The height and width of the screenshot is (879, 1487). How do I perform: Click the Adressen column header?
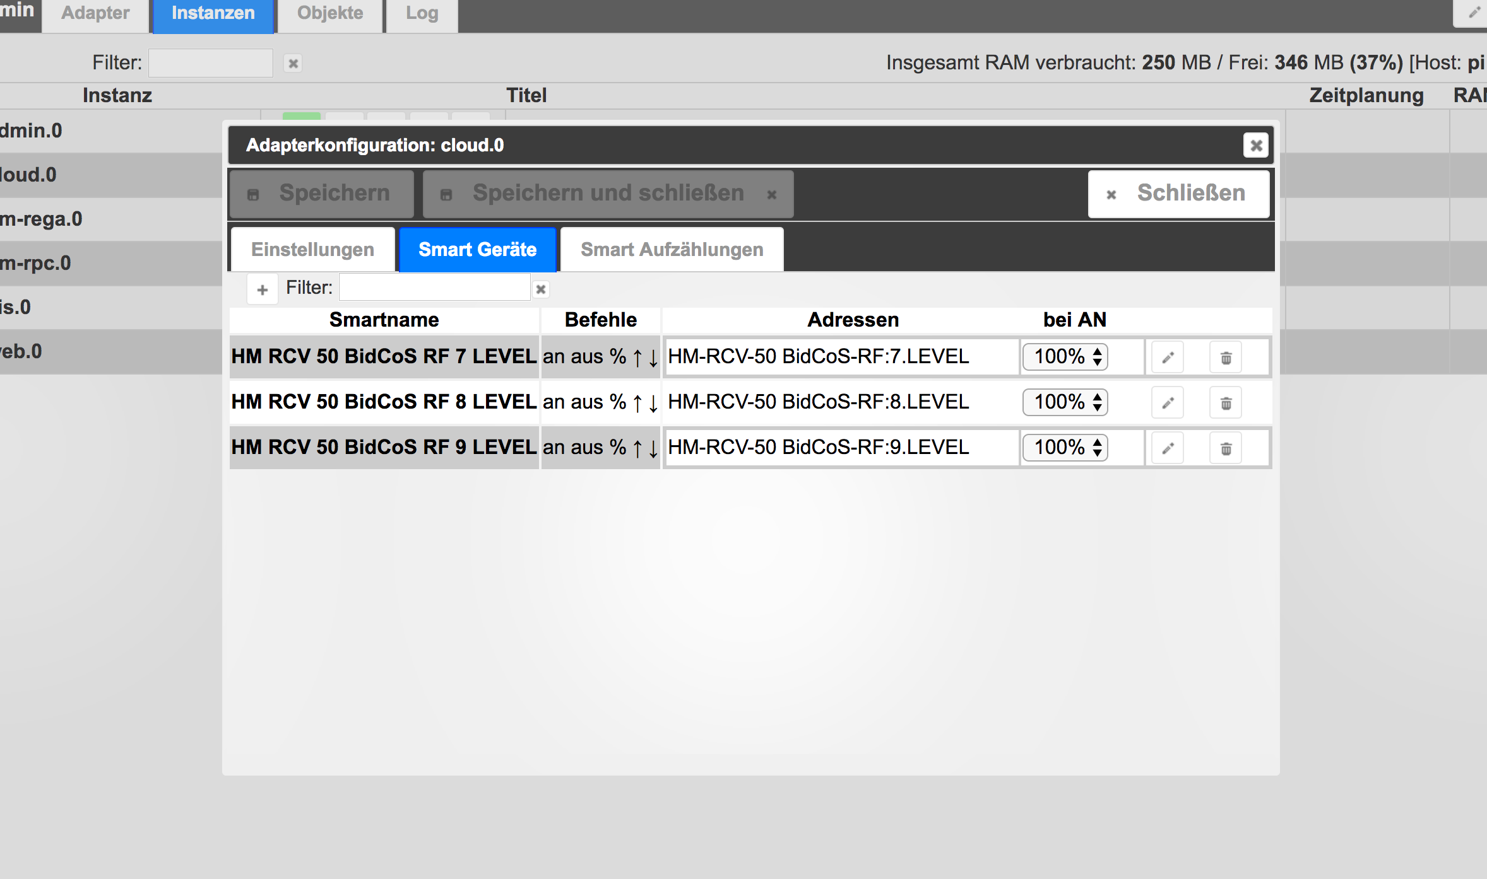coord(853,320)
